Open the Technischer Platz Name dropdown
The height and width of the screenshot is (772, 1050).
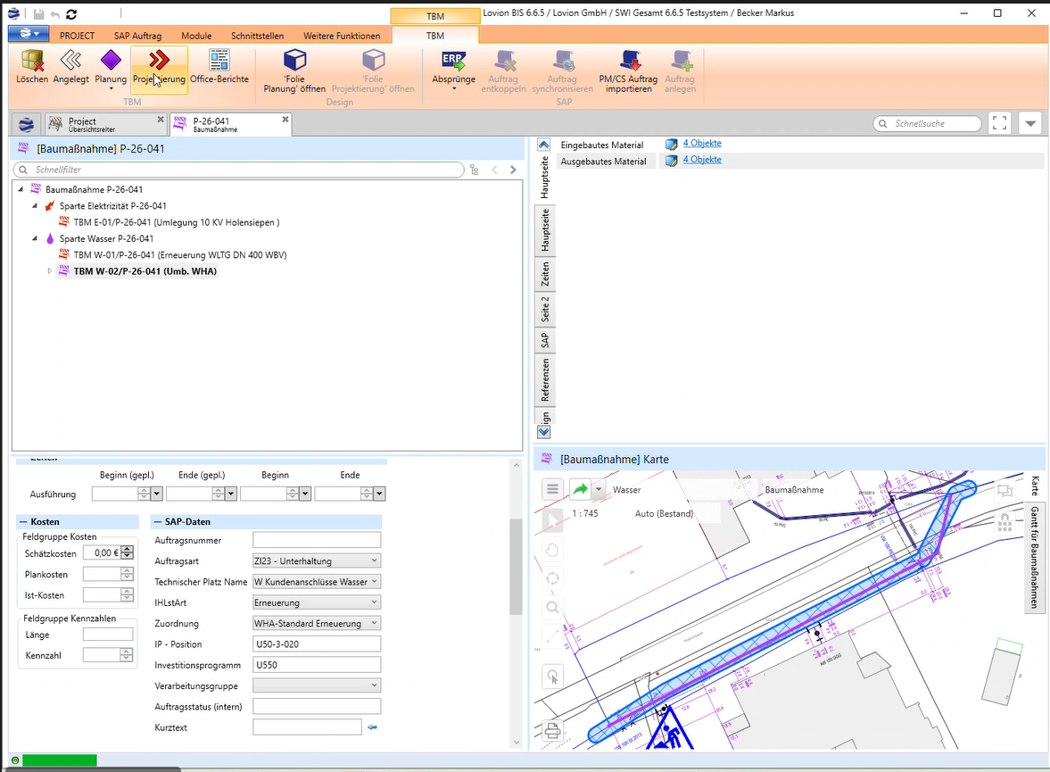coord(375,582)
